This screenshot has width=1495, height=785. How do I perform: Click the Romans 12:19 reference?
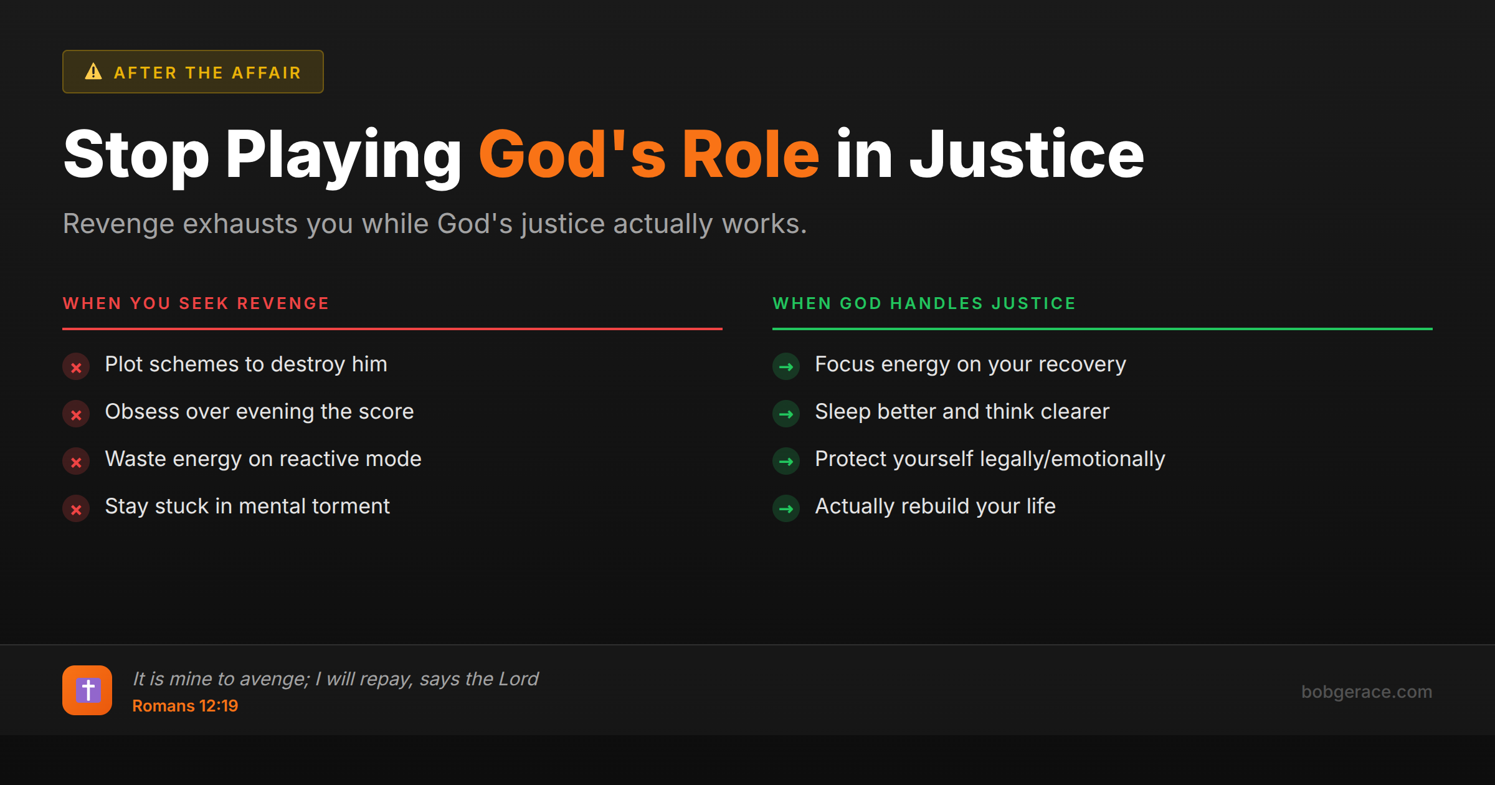point(185,706)
